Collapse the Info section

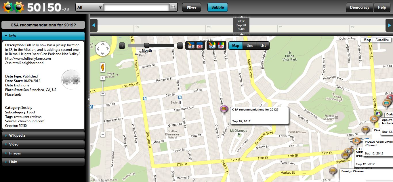(x=43, y=36)
